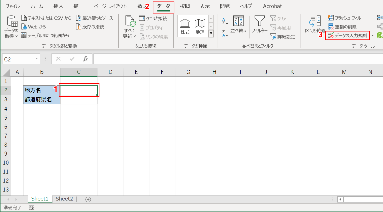Screen dimensions: 383x212
Task: Import from テキストまたは CSV から
Action: click(46, 18)
